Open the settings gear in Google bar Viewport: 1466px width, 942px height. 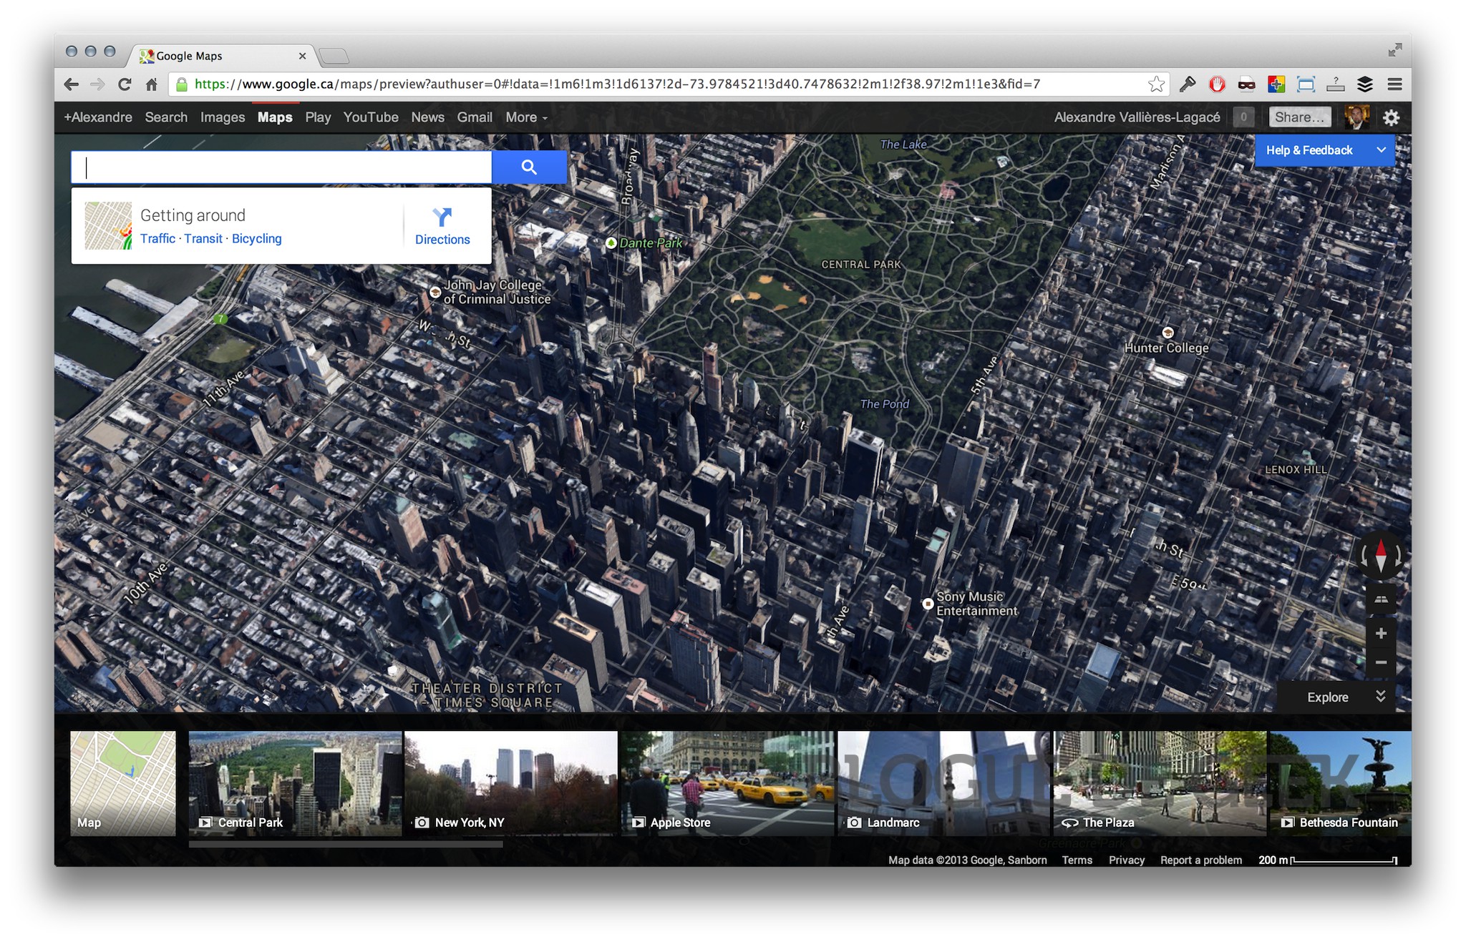pyautogui.click(x=1391, y=117)
